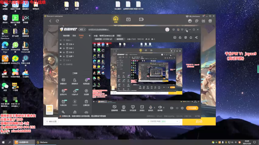Open the 直播伴侣 message icon
The image size is (259, 145).
click(x=174, y=30)
